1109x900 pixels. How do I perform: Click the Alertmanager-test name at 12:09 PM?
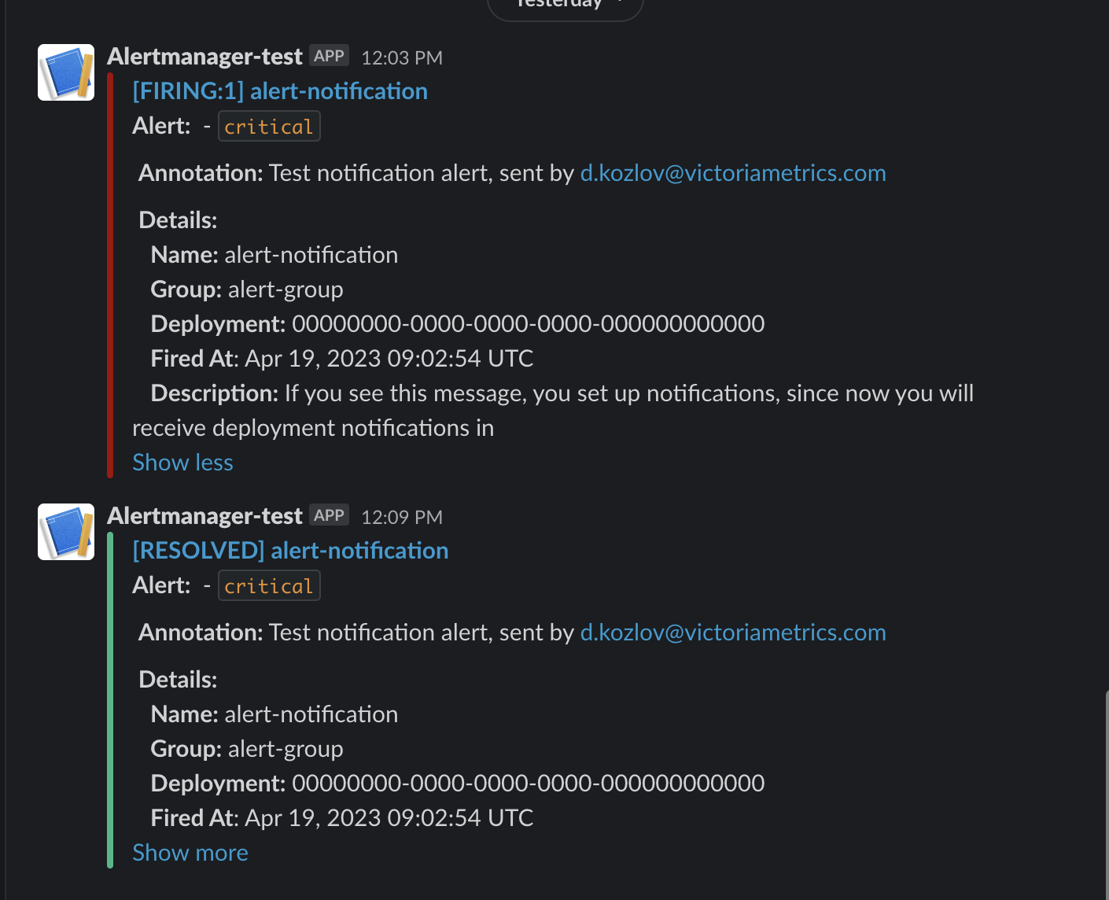tap(204, 516)
